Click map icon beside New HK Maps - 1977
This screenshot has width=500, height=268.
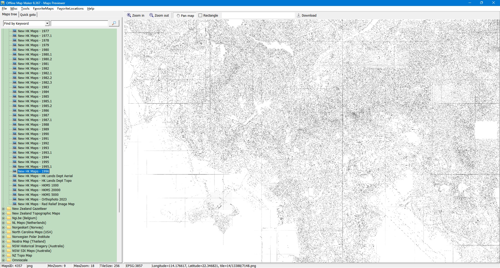[x=15, y=31]
